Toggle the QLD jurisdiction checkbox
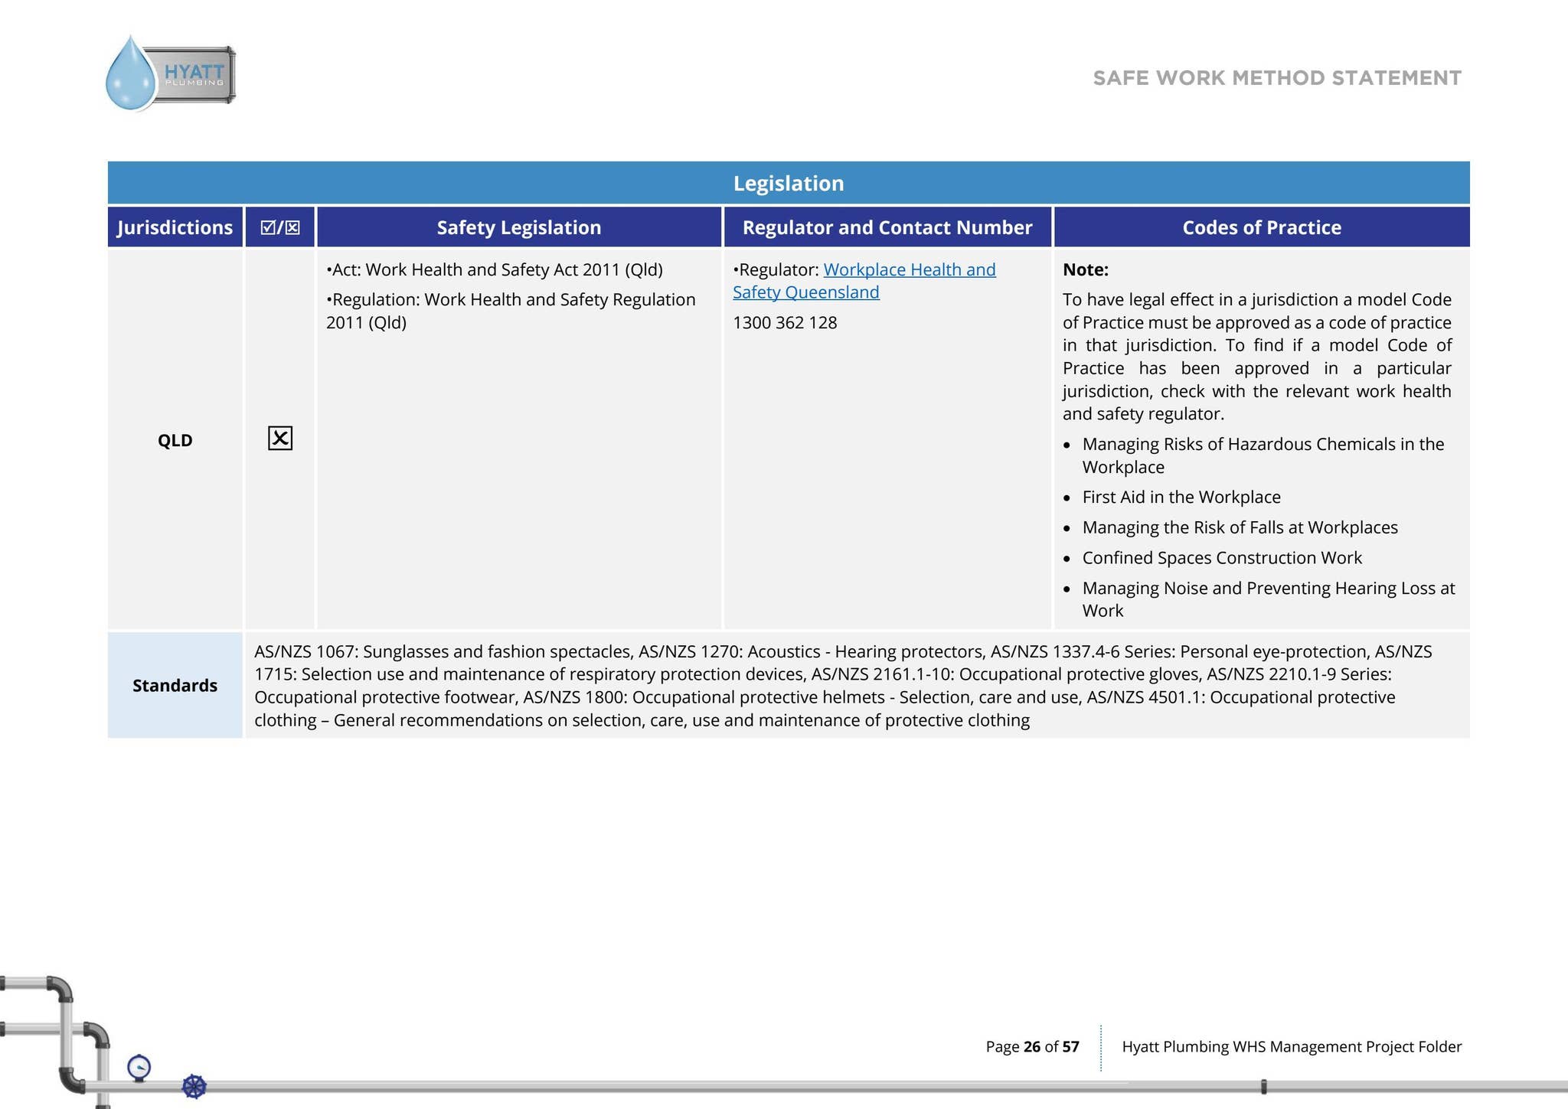 pyautogui.click(x=280, y=439)
